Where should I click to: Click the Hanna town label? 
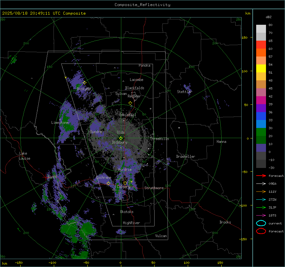point(221,142)
